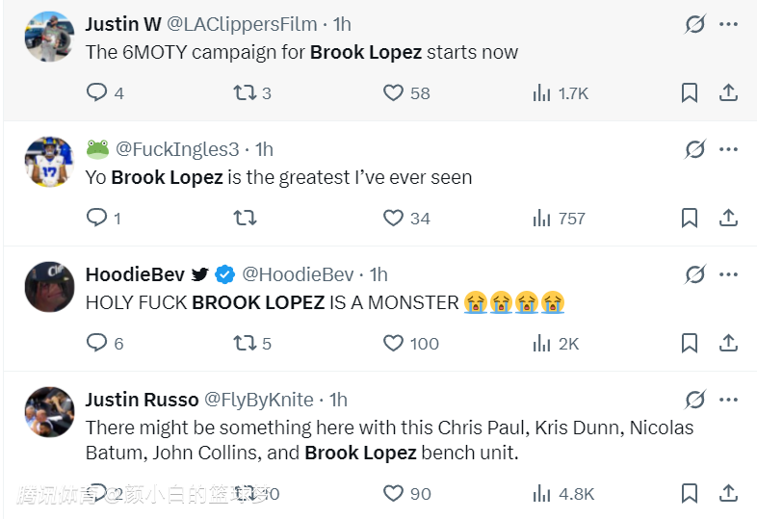Click the @FuckIngles3 profile picture
This screenshot has width=757, height=519.
[x=49, y=161]
